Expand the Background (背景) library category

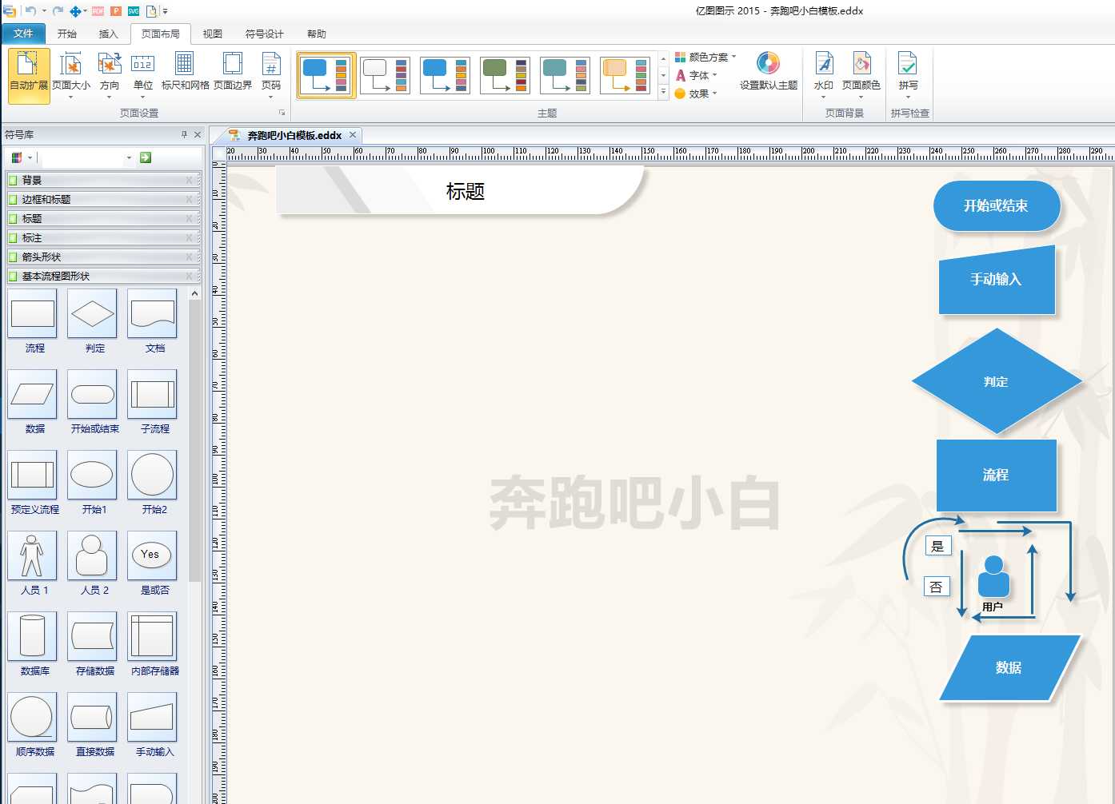[103, 180]
